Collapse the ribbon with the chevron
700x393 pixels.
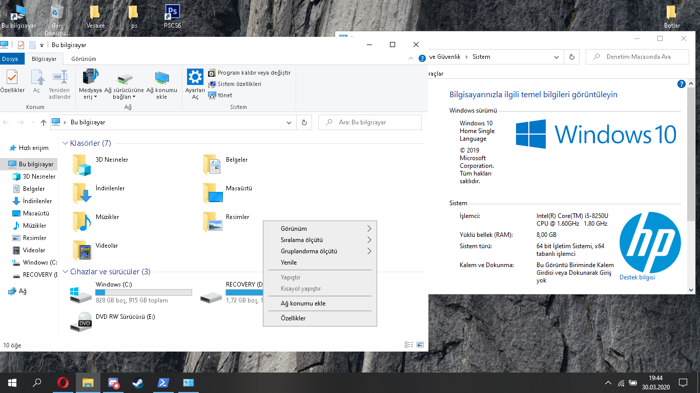pyautogui.click(x=412, y=59)
